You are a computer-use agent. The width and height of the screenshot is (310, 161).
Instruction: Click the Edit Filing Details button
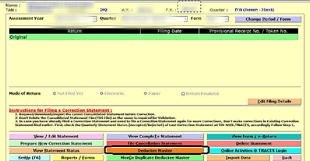(274, 101)
